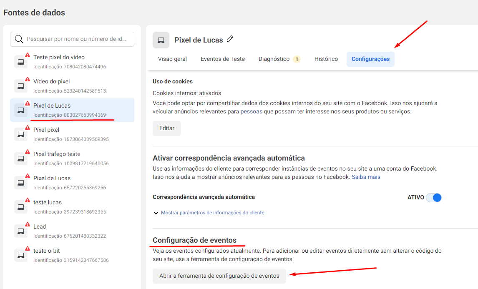Click the pencil edit icon beside Pixel de Lucas
This screenshot has height=289, width=478.
coord(230,39)
